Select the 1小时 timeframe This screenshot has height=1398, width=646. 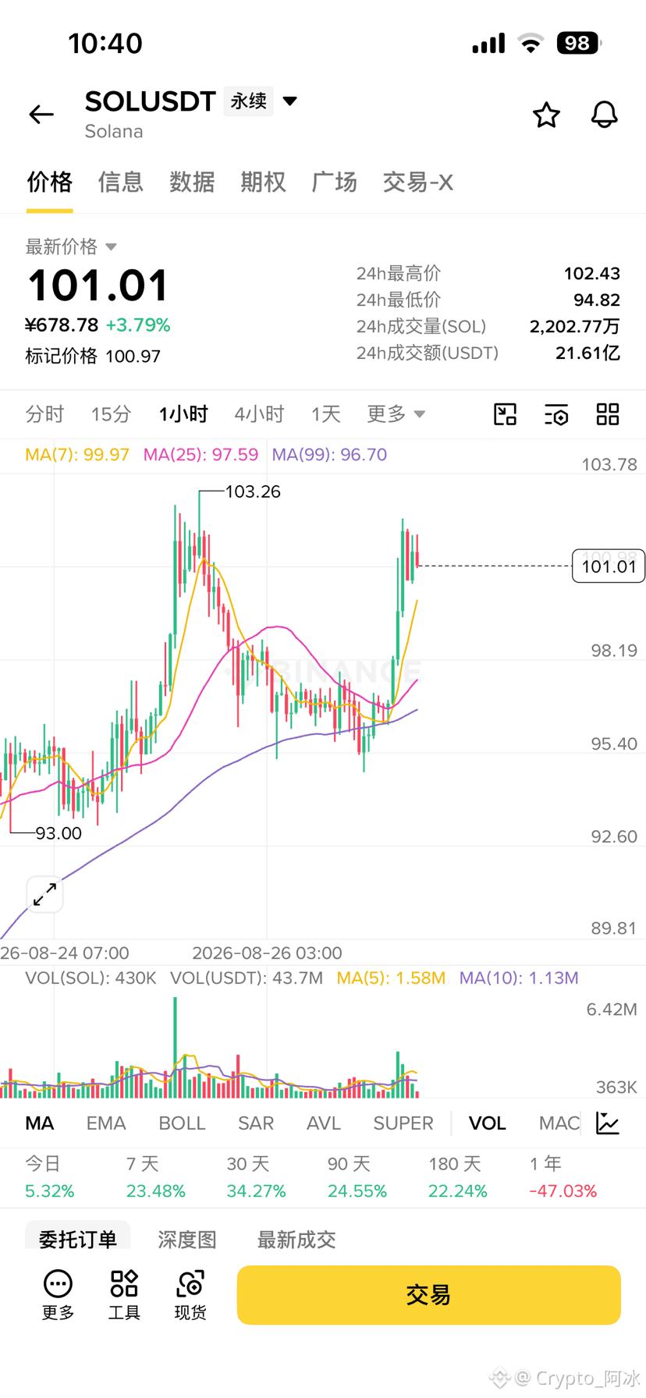coord(183,414)
